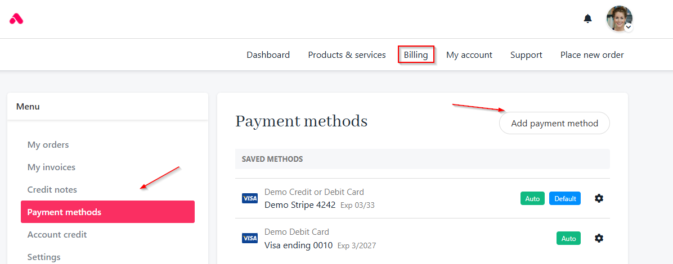This screenshot has width=673, height=264.
Task: Open Support in top navigation
Action: (526, 55)
